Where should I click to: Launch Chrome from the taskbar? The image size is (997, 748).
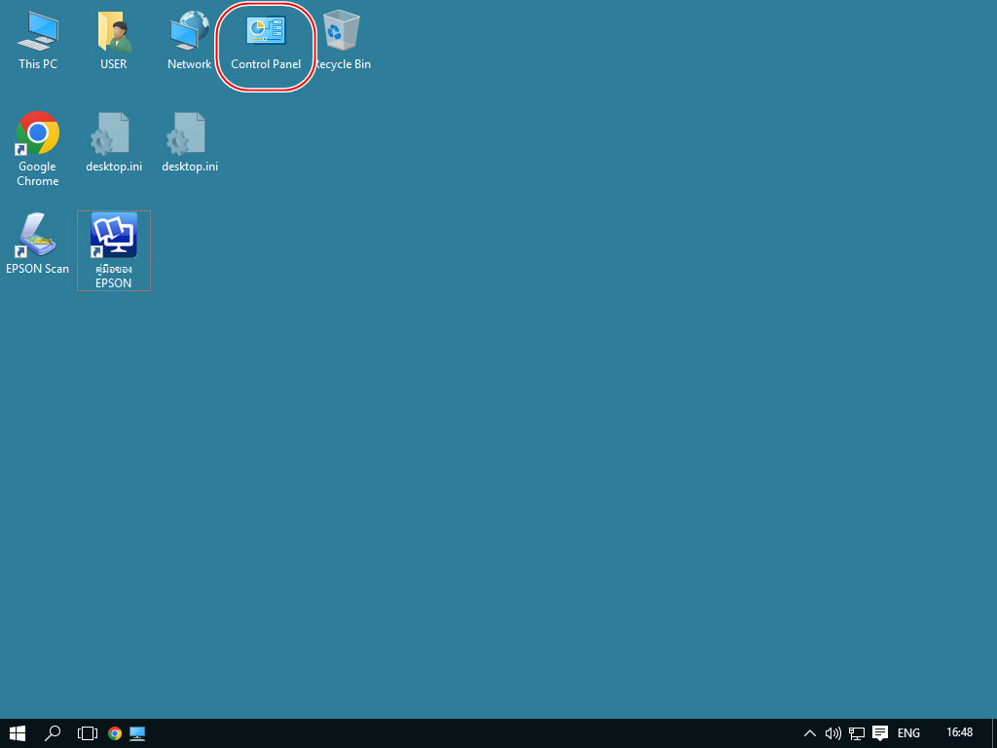point(115,732)
